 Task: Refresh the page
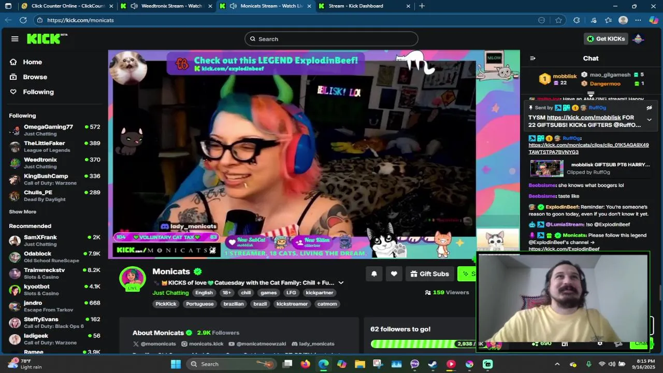pos(23,20)
